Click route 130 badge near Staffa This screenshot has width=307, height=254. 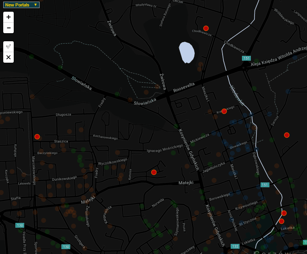pos(20,225)
